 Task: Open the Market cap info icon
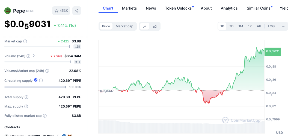[25, 41]
